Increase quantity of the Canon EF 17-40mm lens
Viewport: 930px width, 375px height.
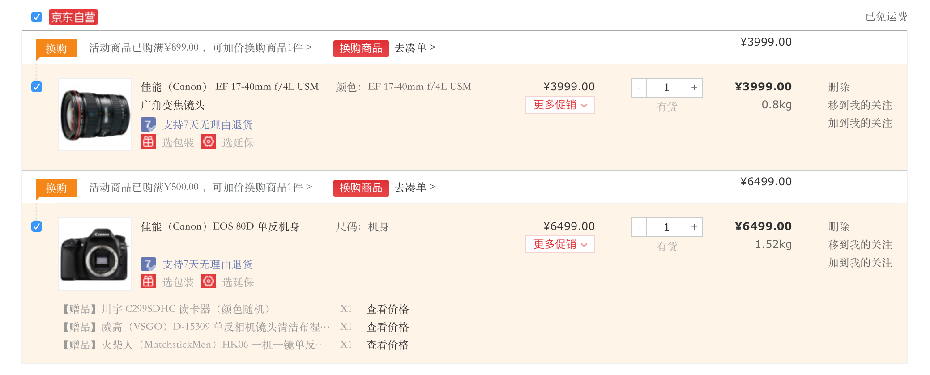tap(694, 87)
